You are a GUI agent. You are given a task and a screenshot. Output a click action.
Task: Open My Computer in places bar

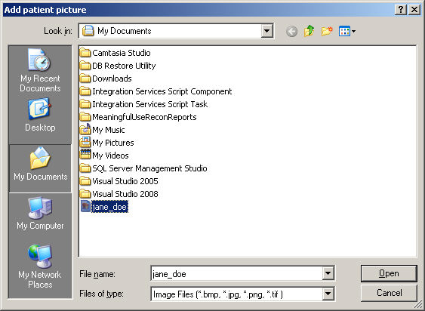40,214
